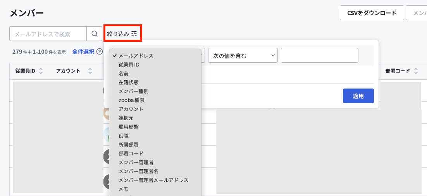This screenshot has height=196, width=427.
Task: Select 雇用形態 option in the list
Action: pos(155,127)
